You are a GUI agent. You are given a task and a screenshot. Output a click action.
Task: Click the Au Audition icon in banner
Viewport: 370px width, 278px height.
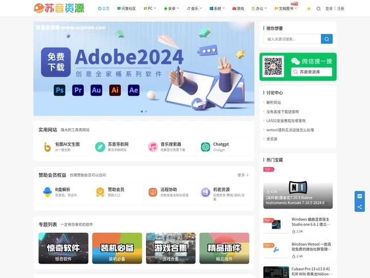(x=96, y=90)
